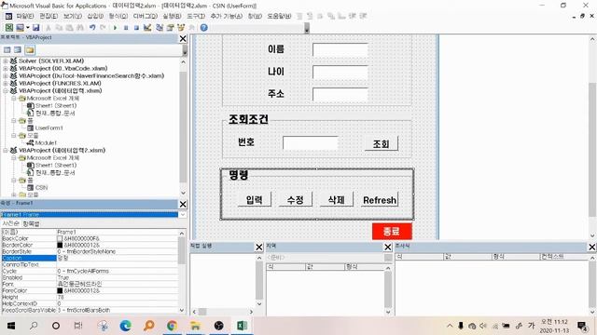Click the red 종료 button
This screenshot has height=335, width=597.
392,231
